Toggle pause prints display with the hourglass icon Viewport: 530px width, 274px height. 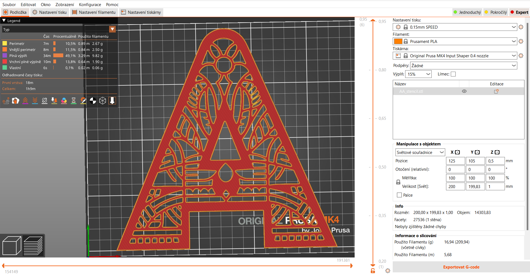pos(73,101)
